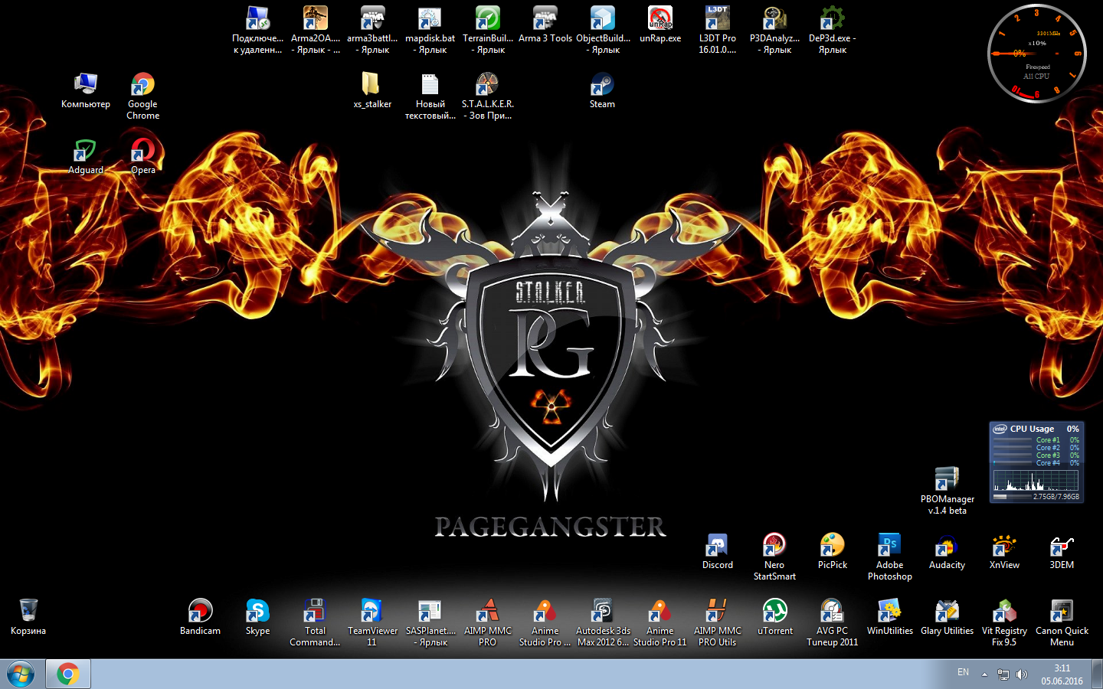Viewport: 1103px width, 689px height.
Task: Click the Bandicam recorder icon
Action: tap(200, 612)
